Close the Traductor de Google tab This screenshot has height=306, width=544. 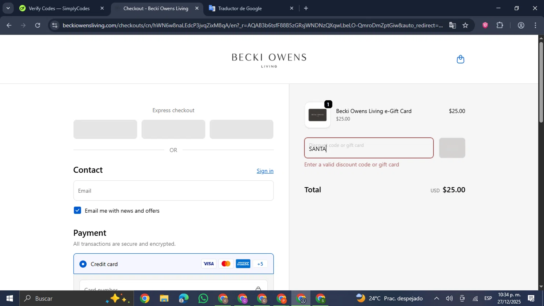(292, 8)
